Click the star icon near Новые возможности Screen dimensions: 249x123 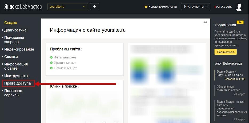click(x=146, y=7)
